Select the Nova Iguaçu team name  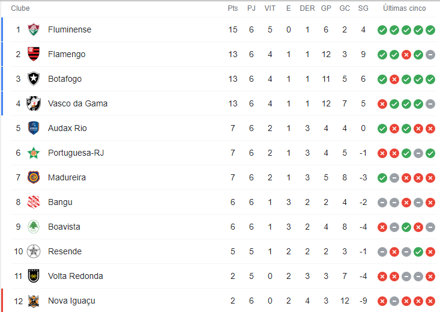(x=71, y=301)
